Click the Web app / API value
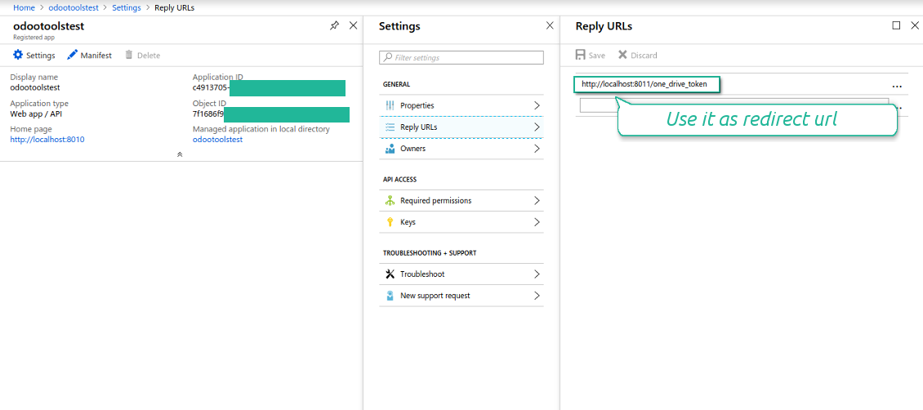Viewport: 923px width, 410px height. coord(36,114)
